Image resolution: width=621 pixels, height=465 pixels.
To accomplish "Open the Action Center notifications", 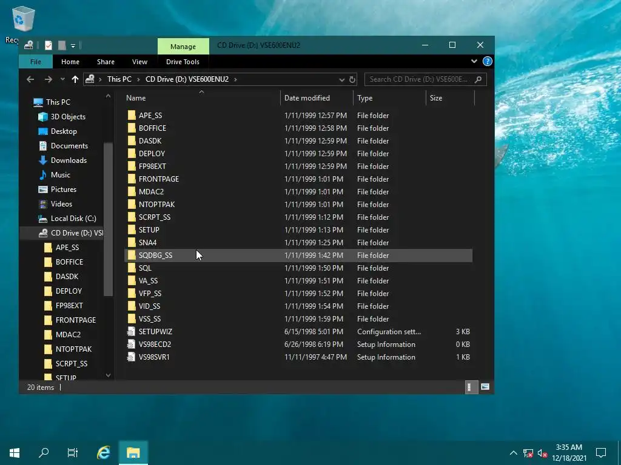I will pyautogui.click(x=601, y=453).
